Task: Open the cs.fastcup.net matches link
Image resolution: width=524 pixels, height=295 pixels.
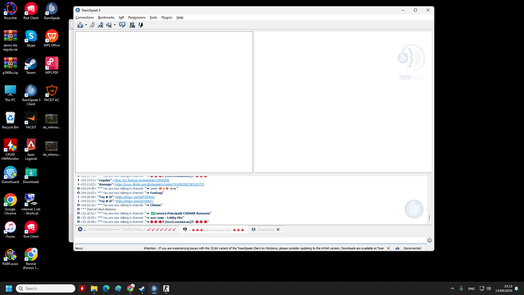Action: [141, 180]
